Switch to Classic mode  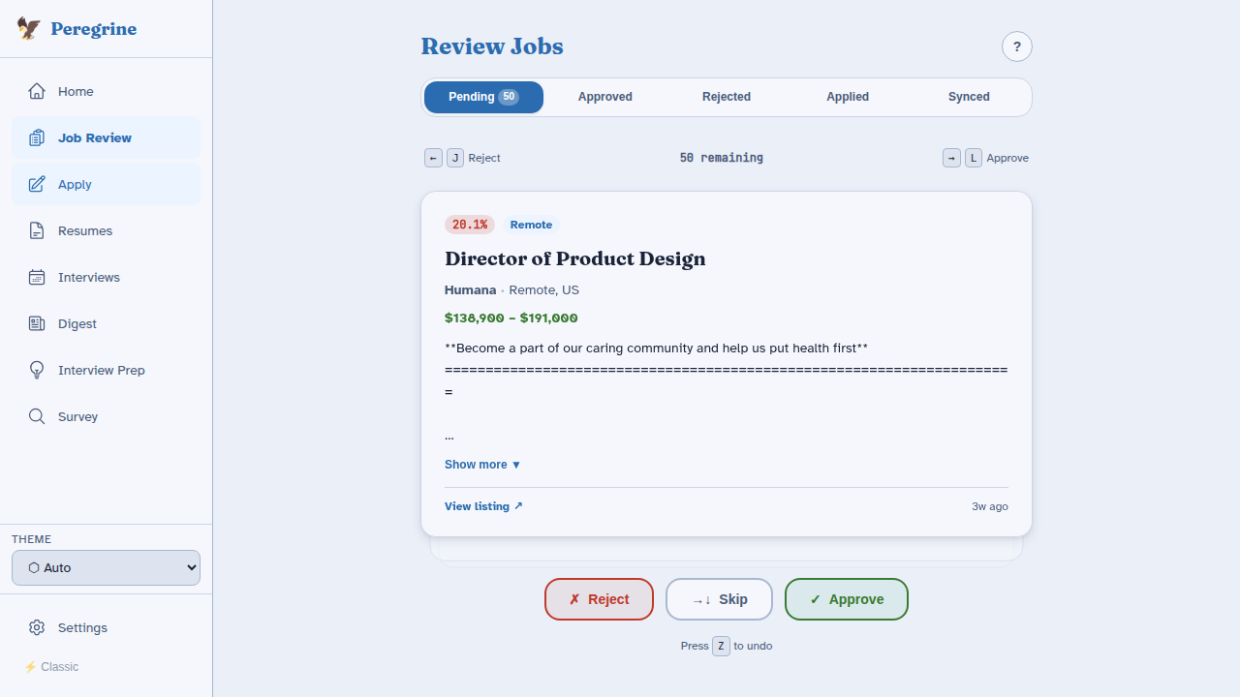pyautogui.click(x=51, y=667)
